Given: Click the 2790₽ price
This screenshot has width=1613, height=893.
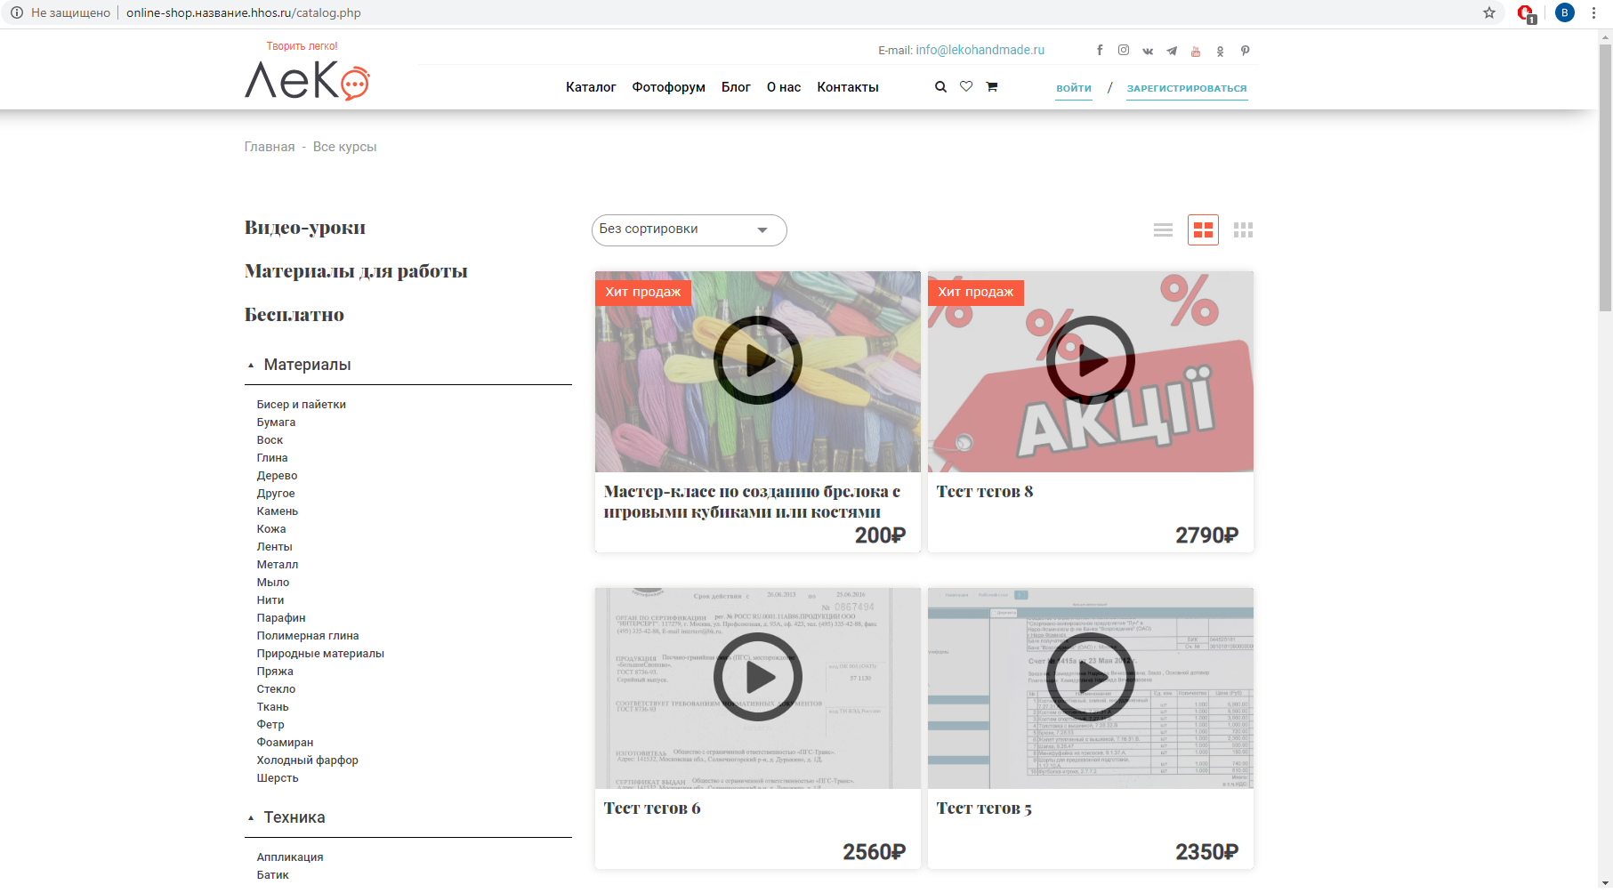Looking at the screenshot, I should tap(1207, 535).
